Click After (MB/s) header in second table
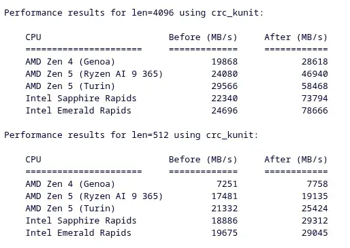 click(296, 160)
